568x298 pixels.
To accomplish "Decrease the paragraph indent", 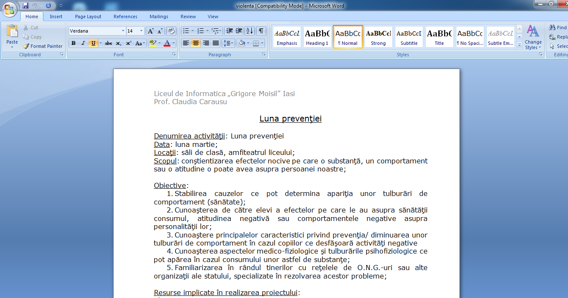I will (229, 31).
